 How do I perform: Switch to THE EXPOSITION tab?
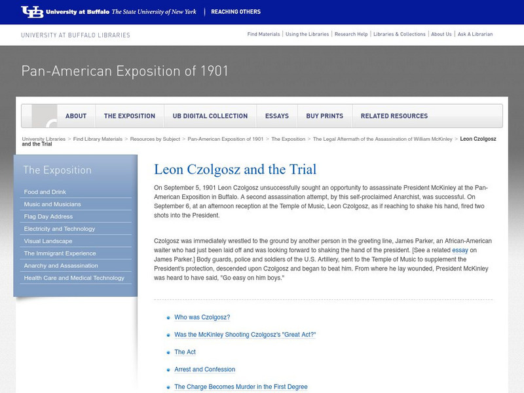(x=130, y=115)
